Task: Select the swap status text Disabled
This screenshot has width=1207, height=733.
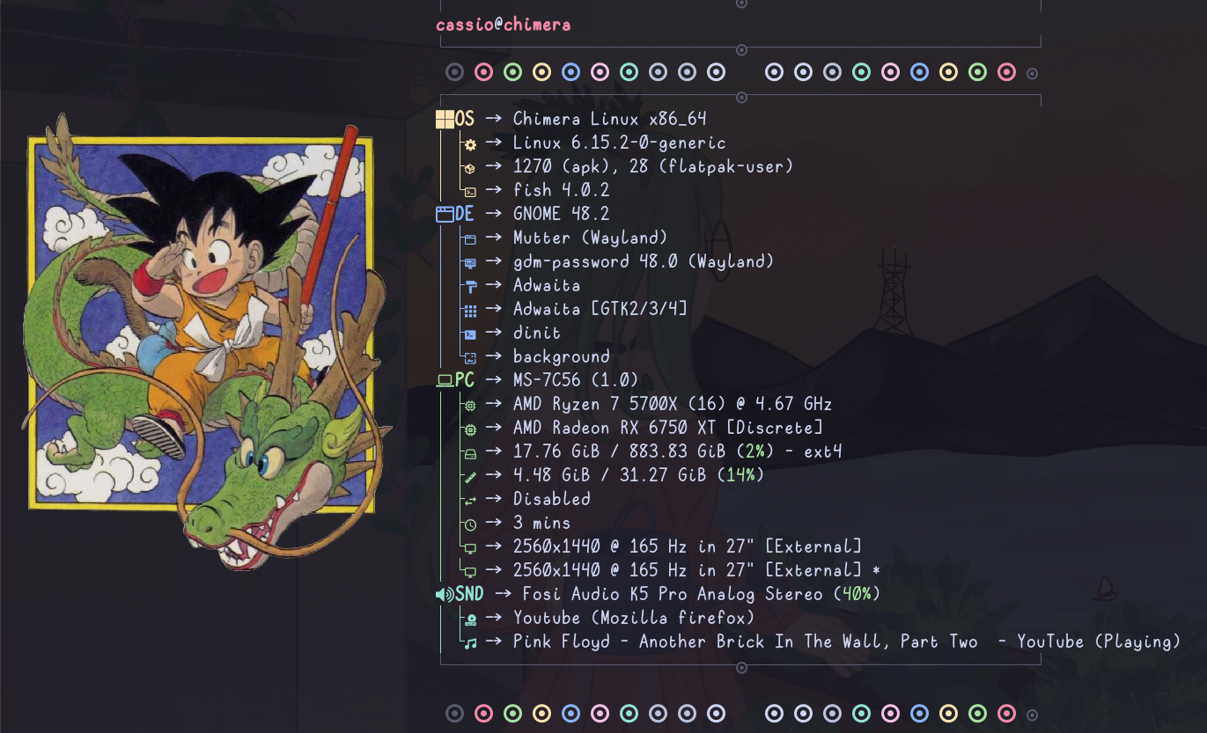Action: [x=552, y=499]
